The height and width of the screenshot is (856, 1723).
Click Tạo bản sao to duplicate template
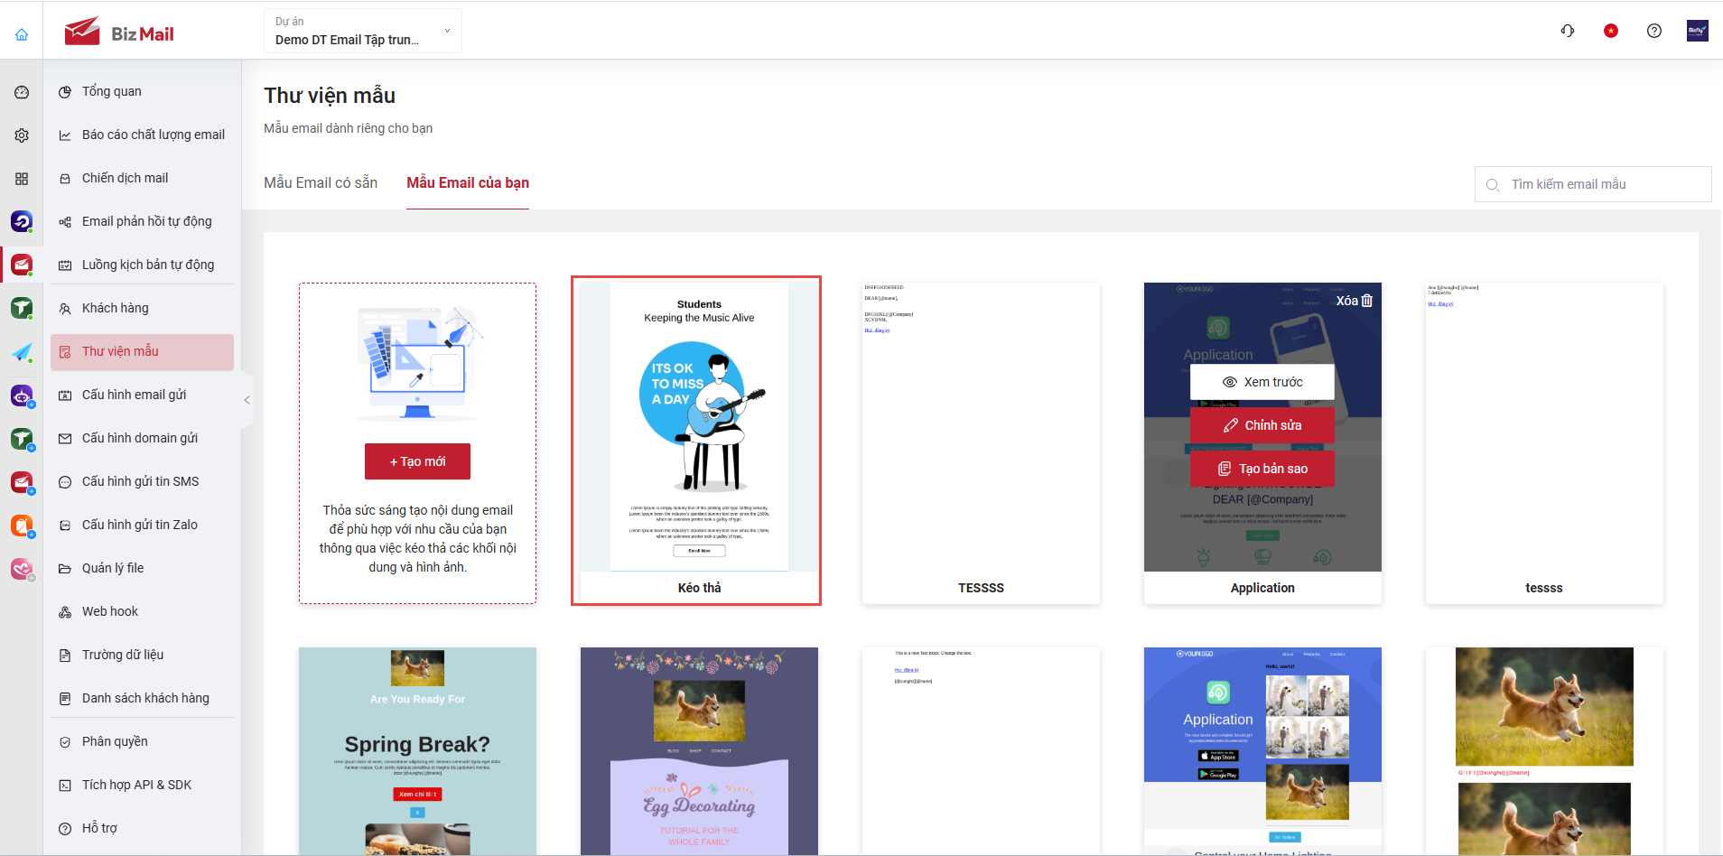(x=1262, y=469)
